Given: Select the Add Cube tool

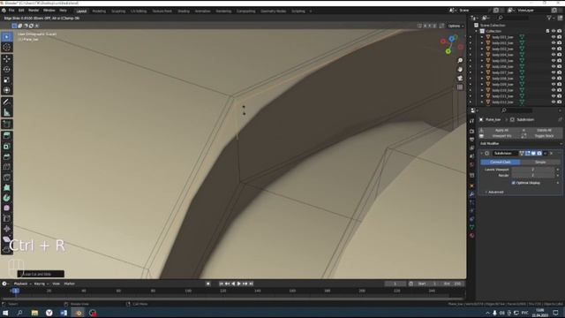Looking at the screenshot, I should click(x=7, y=125).
